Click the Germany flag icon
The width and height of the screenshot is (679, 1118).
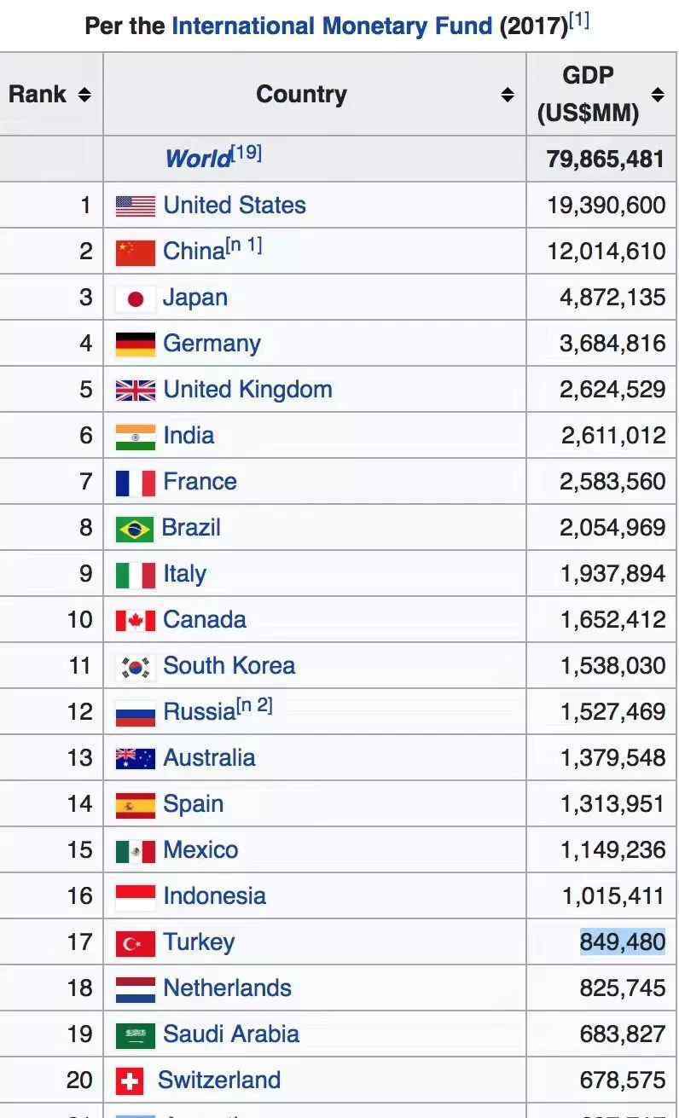point(136,345)
